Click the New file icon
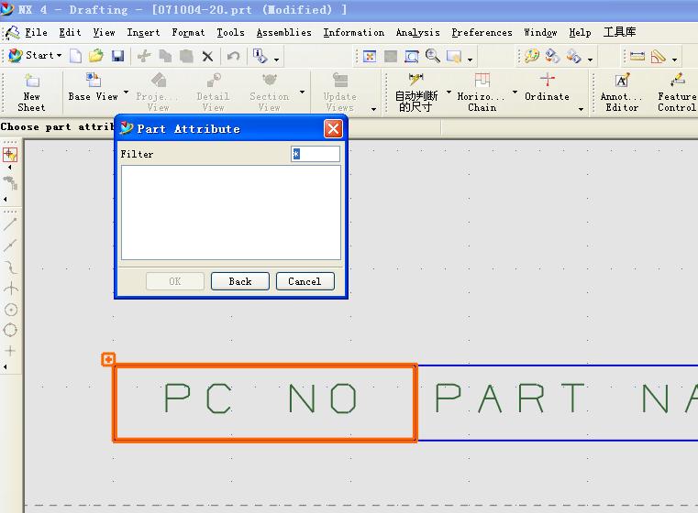Viewport: 698px width, 513px height. 76,56
